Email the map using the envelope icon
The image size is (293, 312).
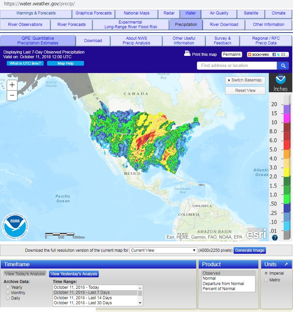[x=283, y=55]
